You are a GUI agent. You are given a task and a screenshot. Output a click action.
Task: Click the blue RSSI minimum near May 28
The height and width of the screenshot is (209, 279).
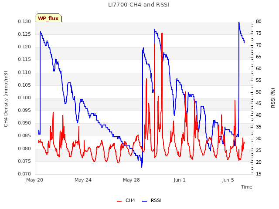pos(142,167)
